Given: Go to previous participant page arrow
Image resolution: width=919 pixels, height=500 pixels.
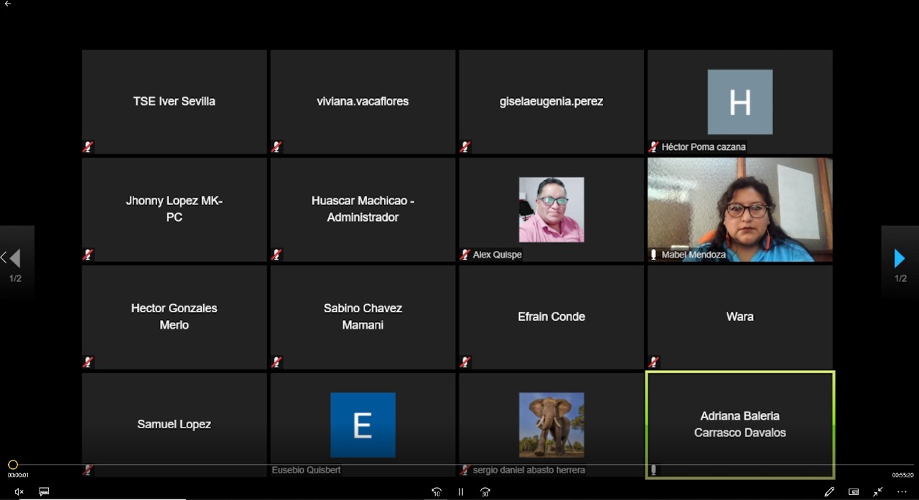Looking at the screenshot, I should point(14,258).
